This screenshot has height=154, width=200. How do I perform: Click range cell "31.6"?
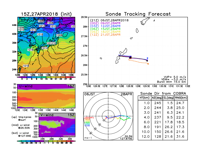pos(180,137)
